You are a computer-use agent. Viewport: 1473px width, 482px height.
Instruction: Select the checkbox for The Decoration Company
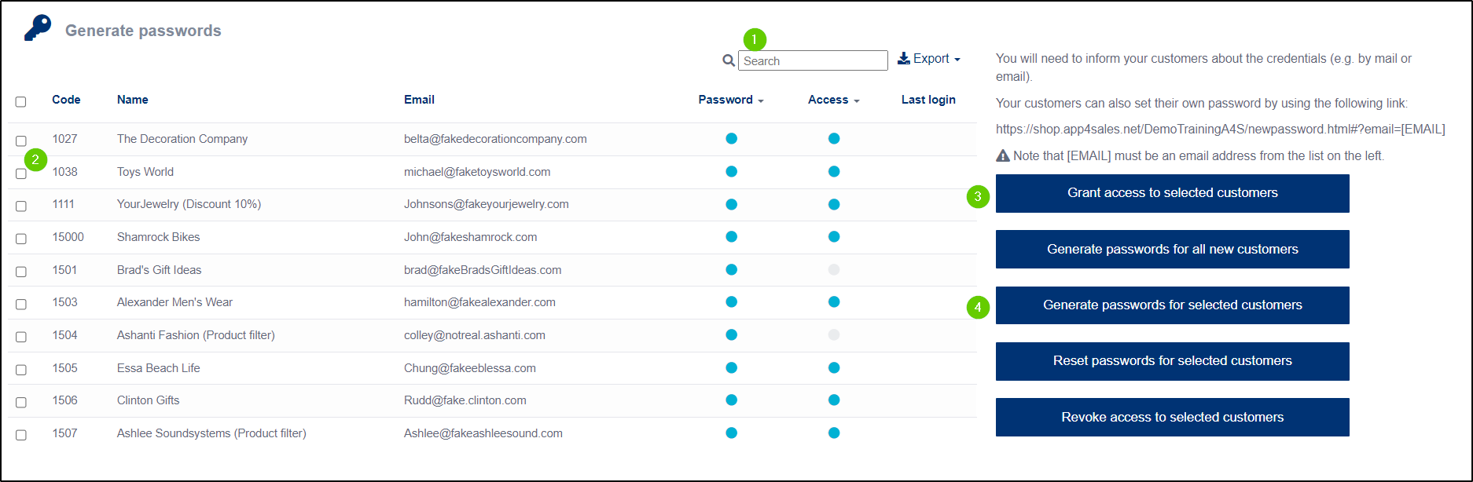coord(20,139)
